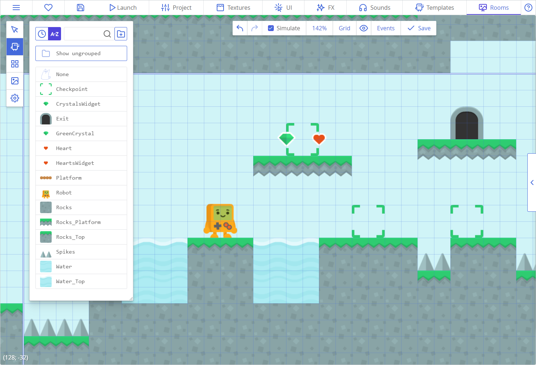Select the Rocks_Platform template
536x365 pixels.
click(x=81, y=222)
